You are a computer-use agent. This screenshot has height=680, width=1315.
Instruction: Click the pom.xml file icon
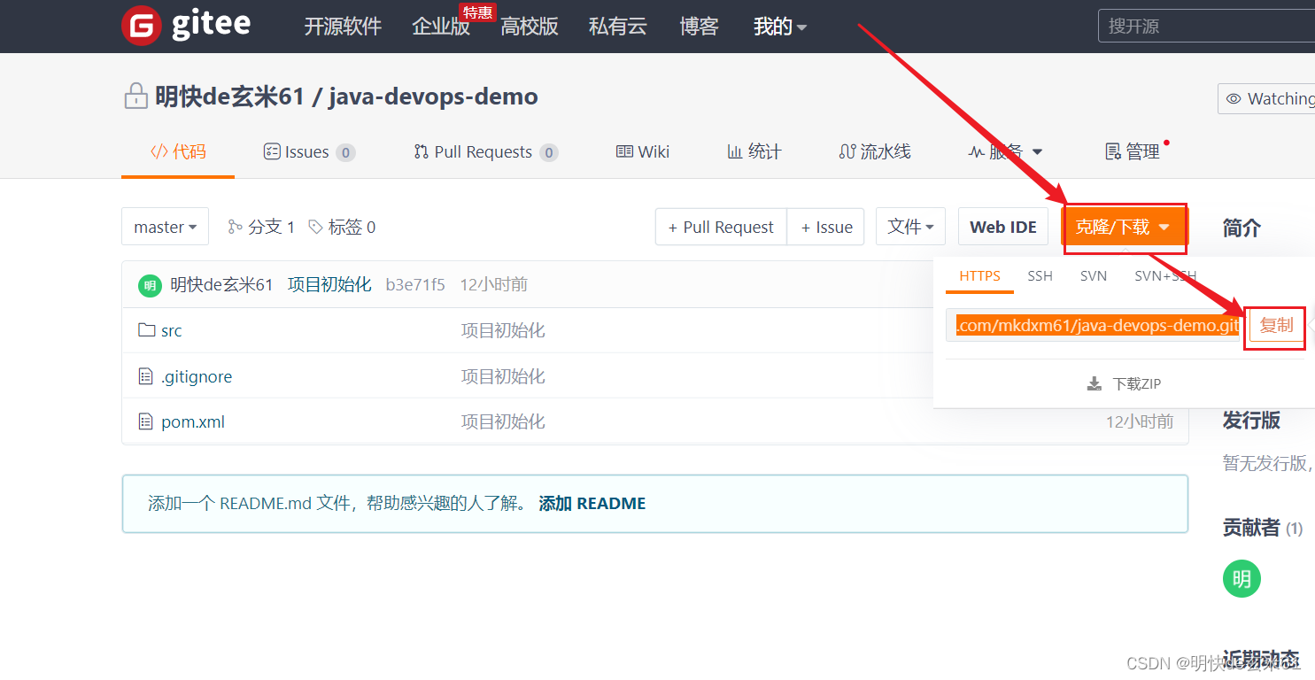(x=146, y=421)
